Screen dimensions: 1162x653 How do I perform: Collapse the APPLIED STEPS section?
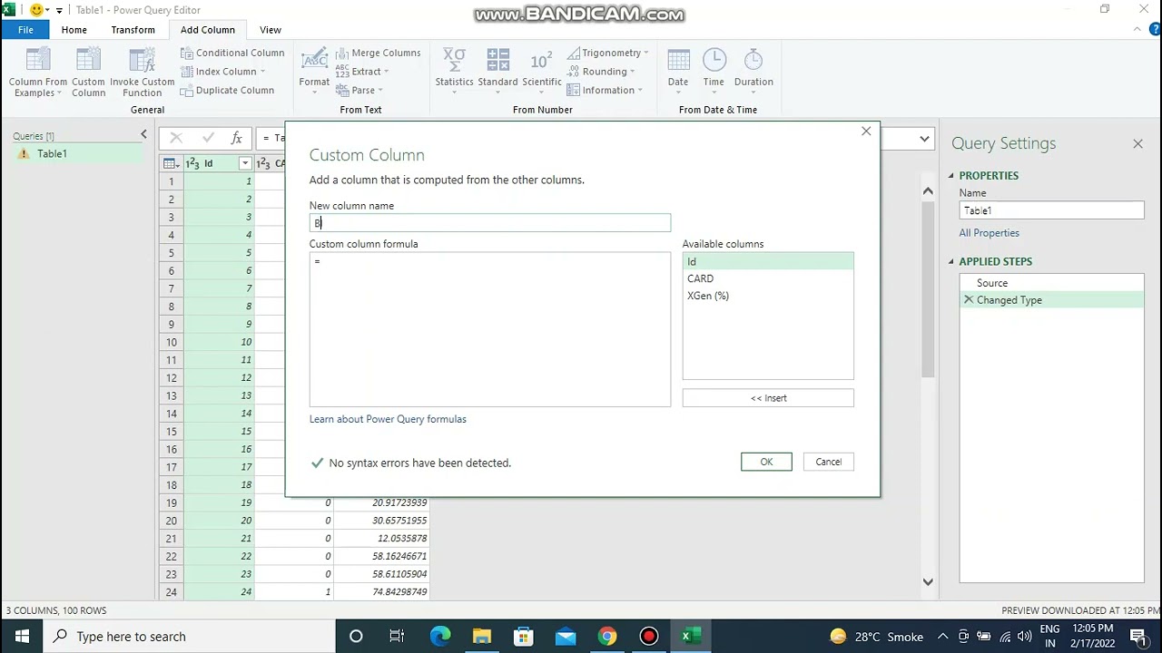point(951,261)
